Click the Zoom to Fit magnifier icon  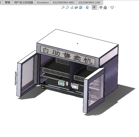coord(63,8)
